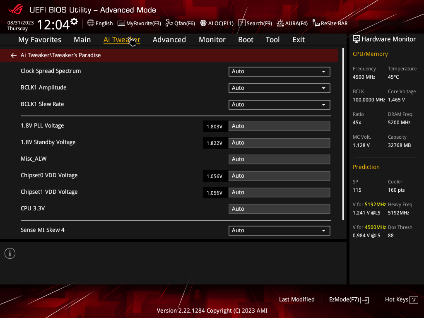Click the ROG logo icon

(x=16, y=10)
